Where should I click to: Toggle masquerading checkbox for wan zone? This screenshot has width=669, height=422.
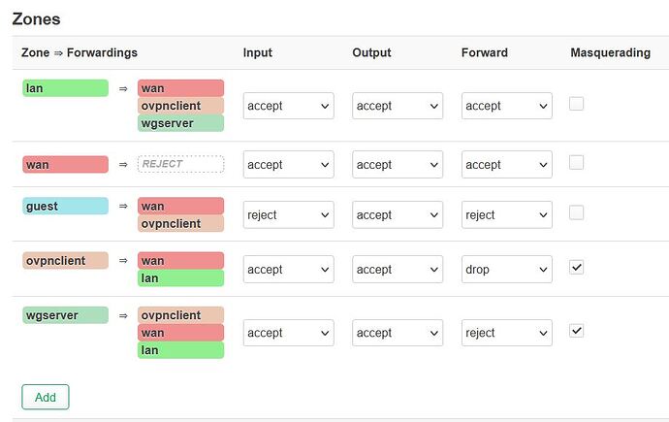click(x=576, y=163)
